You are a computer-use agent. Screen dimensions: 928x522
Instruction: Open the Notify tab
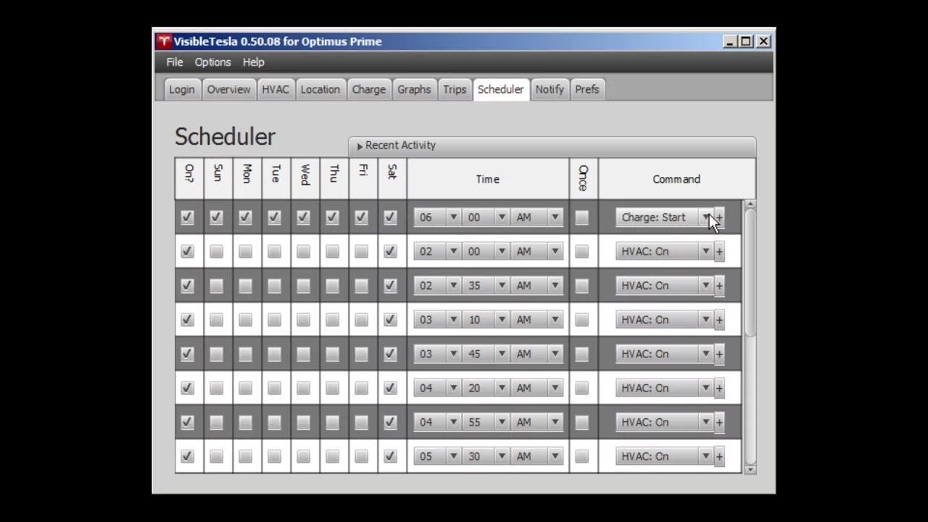coord(550,89)
